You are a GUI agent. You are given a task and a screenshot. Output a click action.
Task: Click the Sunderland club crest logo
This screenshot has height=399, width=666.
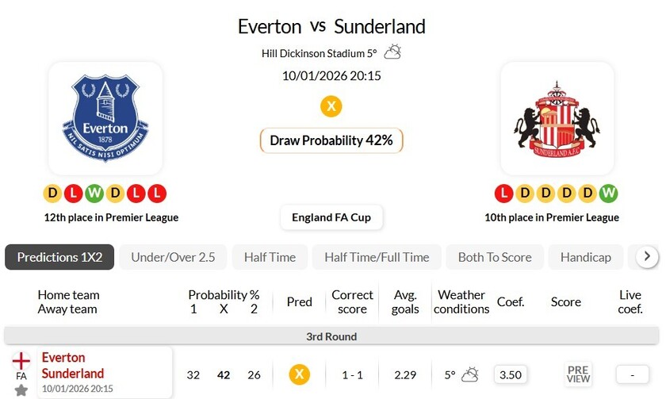(x=557, y=117)
